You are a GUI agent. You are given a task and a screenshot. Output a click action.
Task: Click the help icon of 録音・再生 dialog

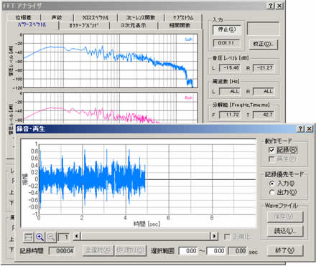301,129
